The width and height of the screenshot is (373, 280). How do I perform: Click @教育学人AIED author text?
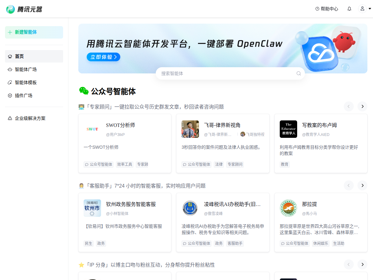316,135
